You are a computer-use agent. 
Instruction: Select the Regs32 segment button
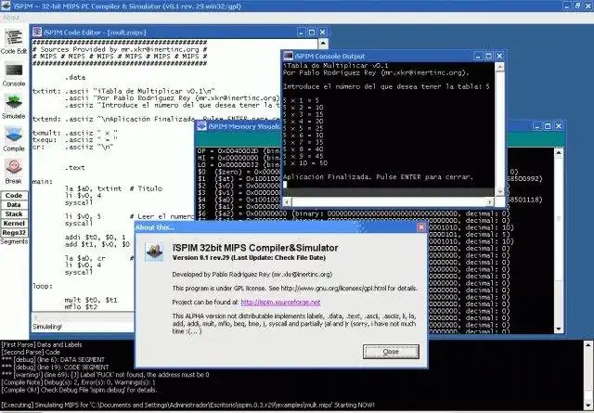point(14,233)
